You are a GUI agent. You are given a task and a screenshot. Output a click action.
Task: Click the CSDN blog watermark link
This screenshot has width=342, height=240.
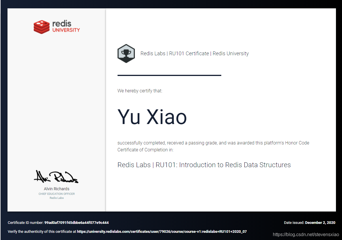307,234
